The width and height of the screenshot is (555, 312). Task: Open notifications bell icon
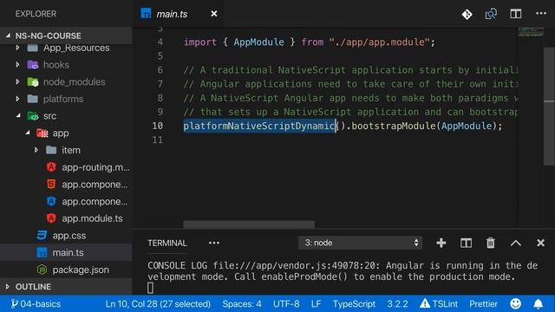pyautogui.click(x=538, y=303)
